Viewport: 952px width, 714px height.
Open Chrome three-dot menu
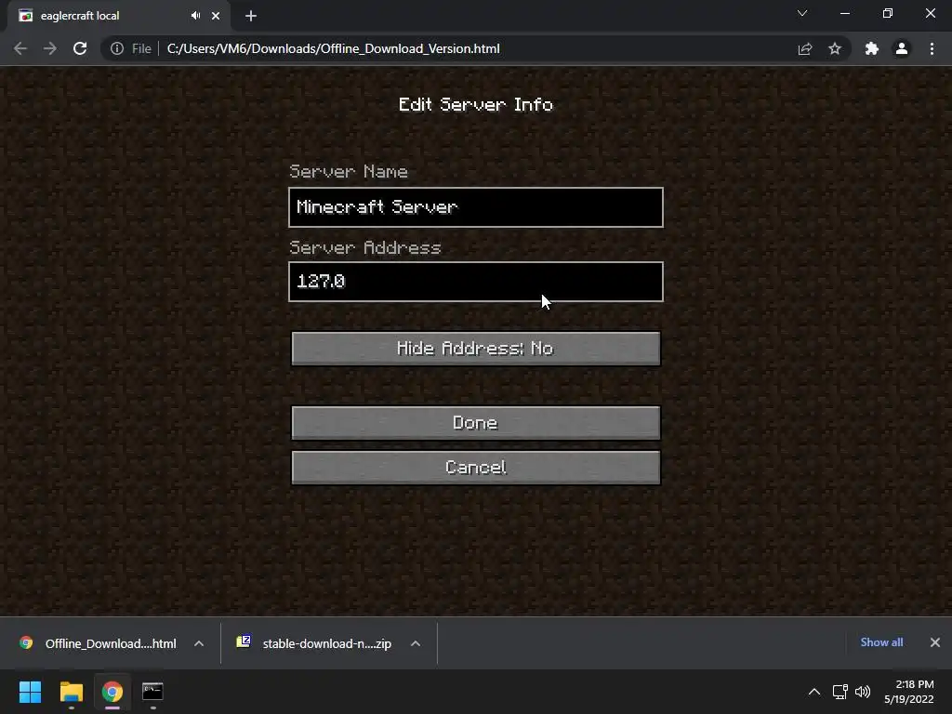(932, 48)
